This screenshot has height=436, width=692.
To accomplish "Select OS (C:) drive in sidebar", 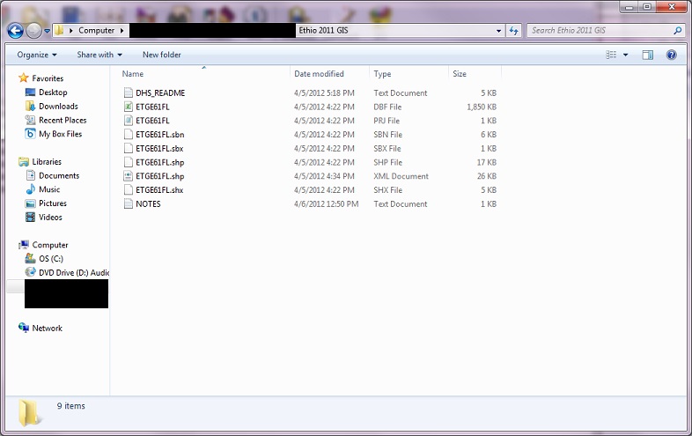I will pos(51,259).
